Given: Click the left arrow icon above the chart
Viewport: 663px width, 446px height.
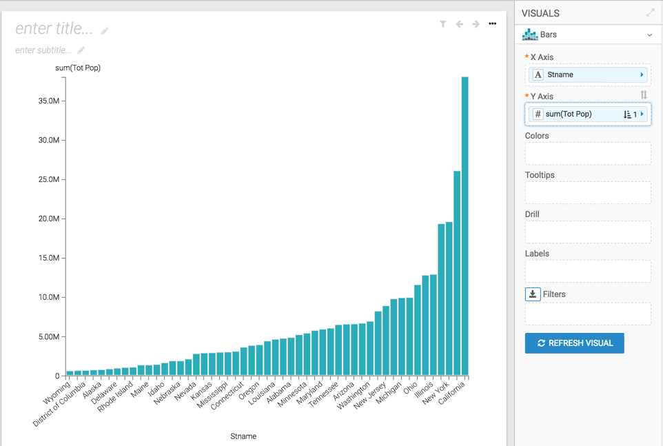Looking at the screenshot, I should point(460,24).
